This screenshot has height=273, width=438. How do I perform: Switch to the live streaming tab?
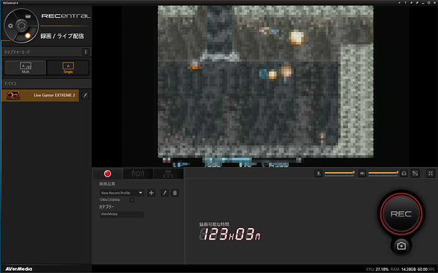pyautogui.click(x=138, y=173)
